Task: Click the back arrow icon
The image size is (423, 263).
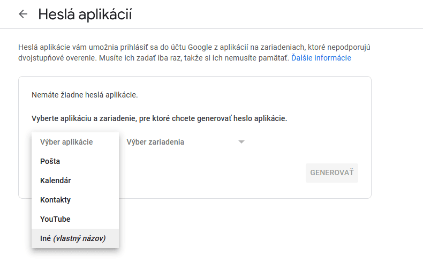Action: (22, 14)
